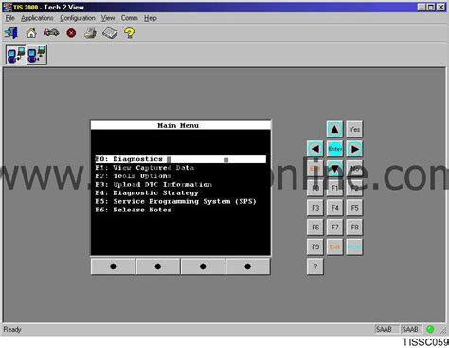Click the F7 keypad key

[334, 228]
